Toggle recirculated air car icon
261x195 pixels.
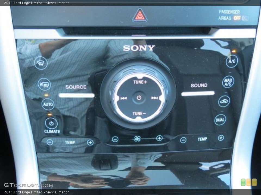coord(224,101)
